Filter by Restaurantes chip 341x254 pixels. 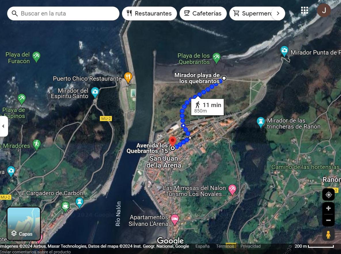149,13
